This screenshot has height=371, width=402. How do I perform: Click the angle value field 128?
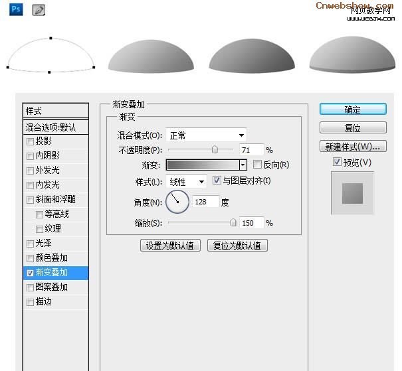206,202
